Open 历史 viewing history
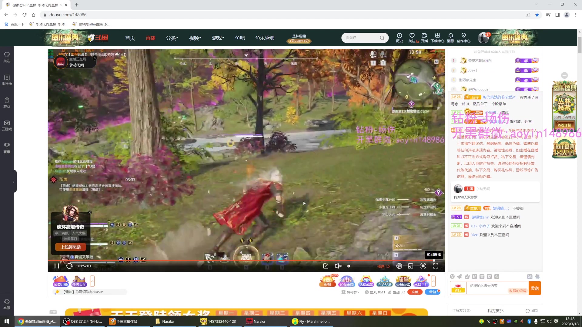582x327 pixels. [x=399, y=38]
